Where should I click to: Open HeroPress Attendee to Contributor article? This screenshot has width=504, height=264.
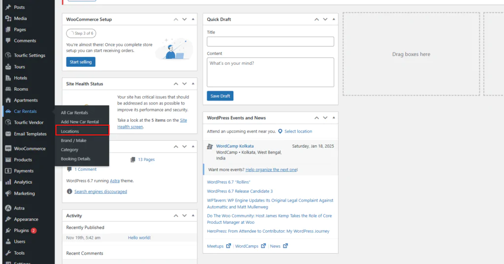click(268, 231)
